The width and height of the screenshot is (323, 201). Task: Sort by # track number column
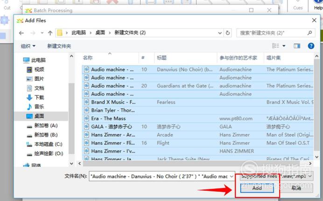[x=147, y=58]
